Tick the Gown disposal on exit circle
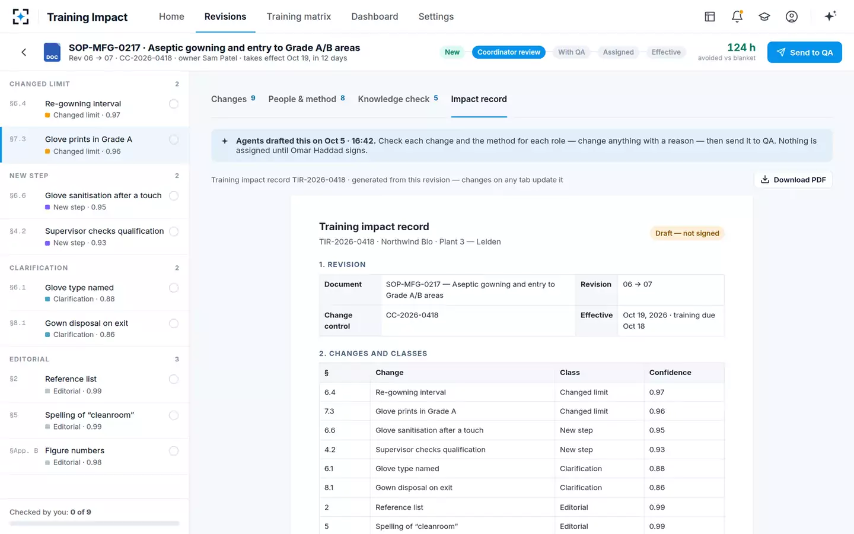The image size is (854, 534). click(x=174, y=323)
